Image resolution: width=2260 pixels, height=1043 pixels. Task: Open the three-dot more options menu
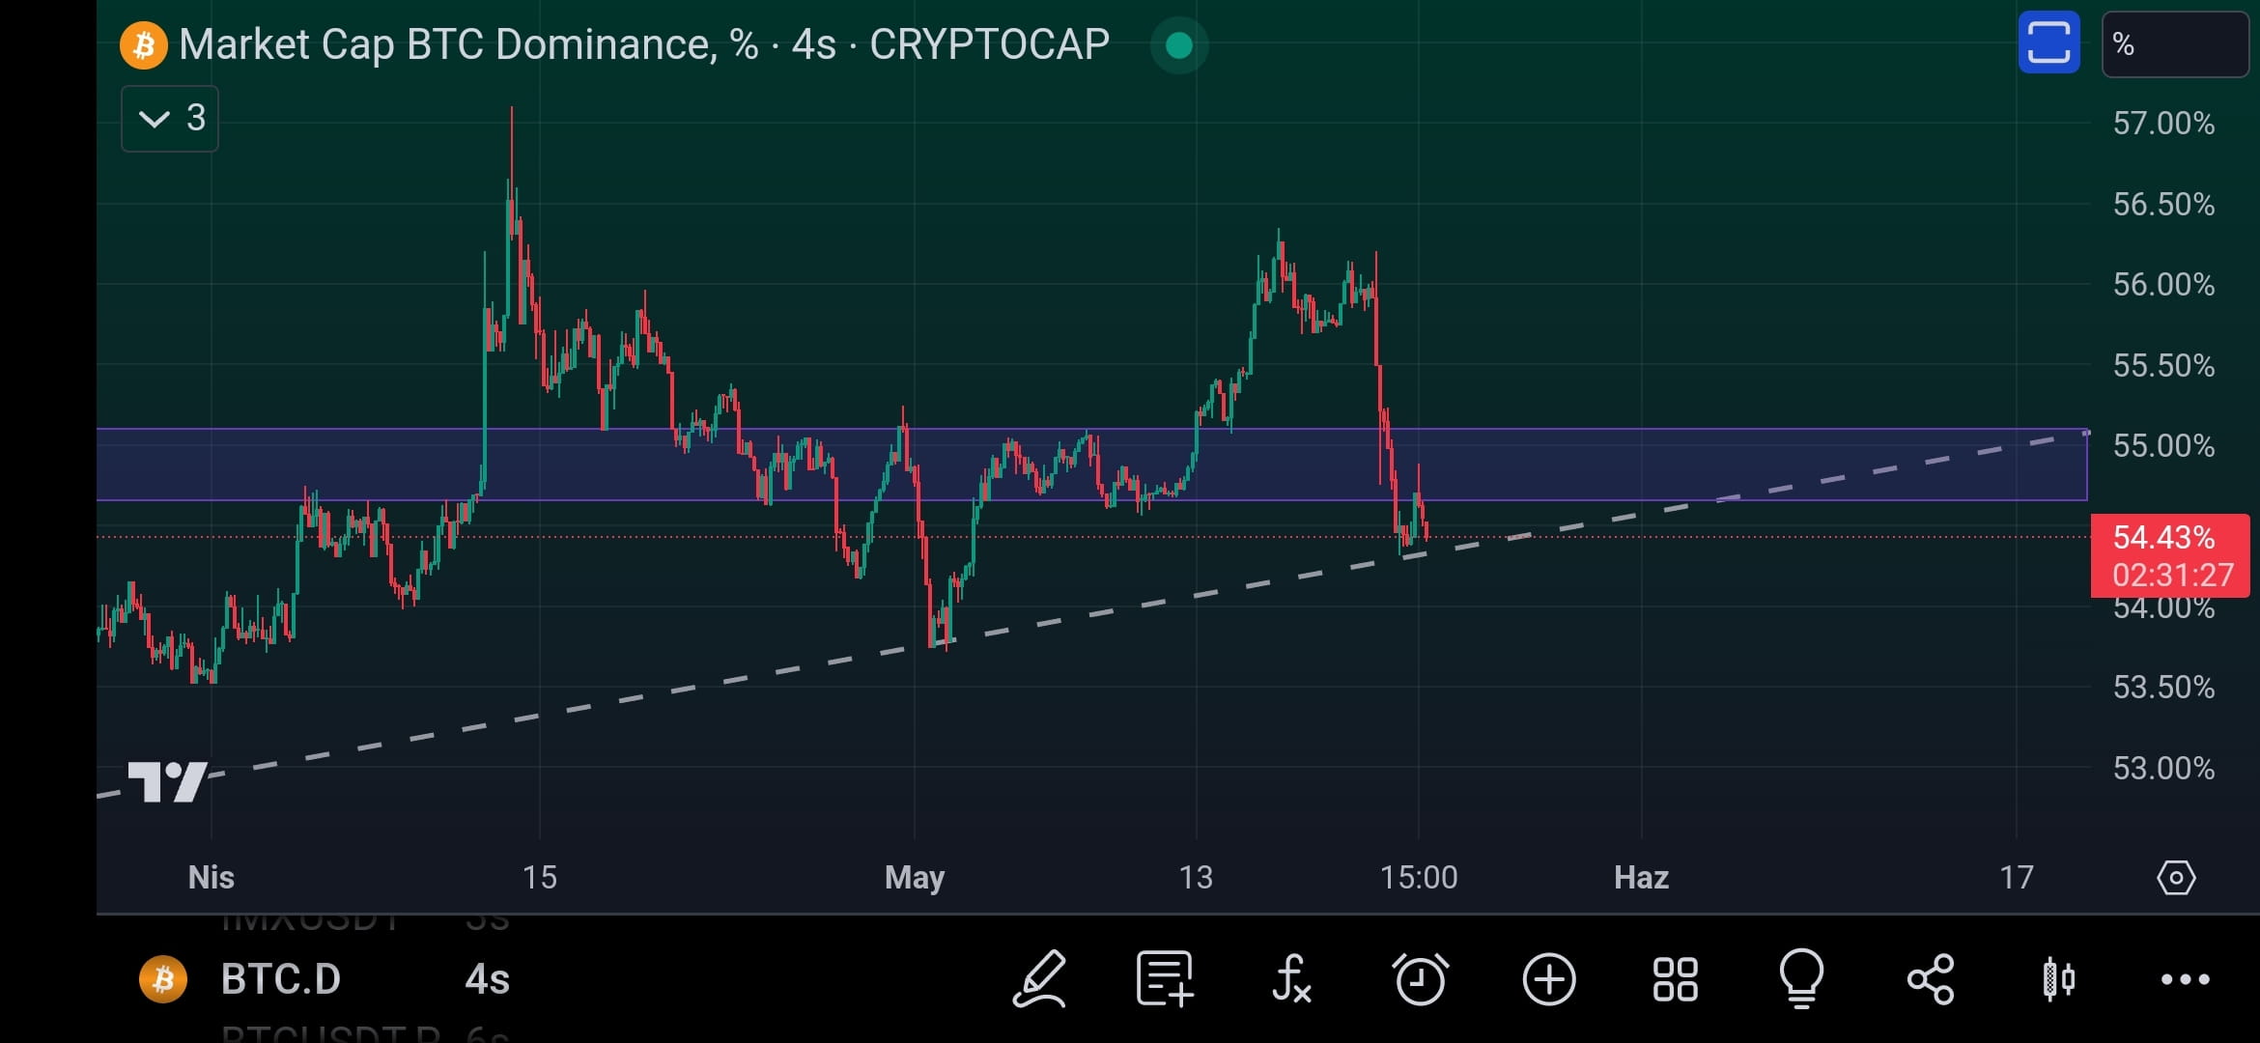(x=2185, y=979)
